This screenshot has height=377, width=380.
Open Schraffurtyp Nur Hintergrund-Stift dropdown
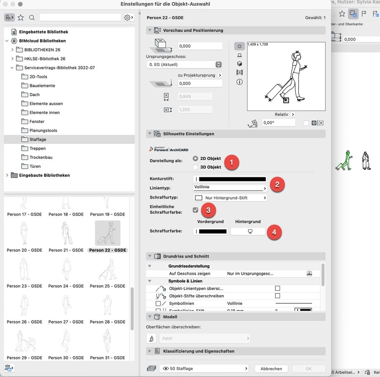click(x=230, y=198)
